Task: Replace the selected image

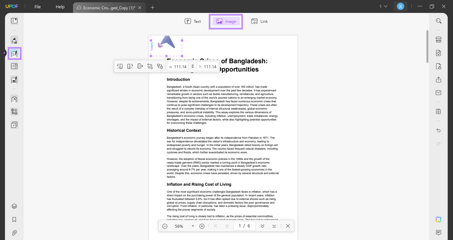Action: click(160, 66)
